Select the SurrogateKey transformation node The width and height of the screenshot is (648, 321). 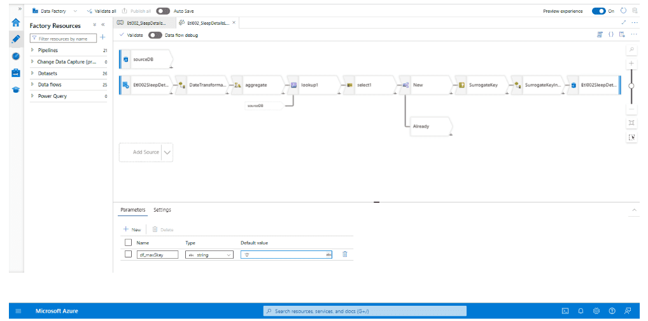(x=482, y=85)
